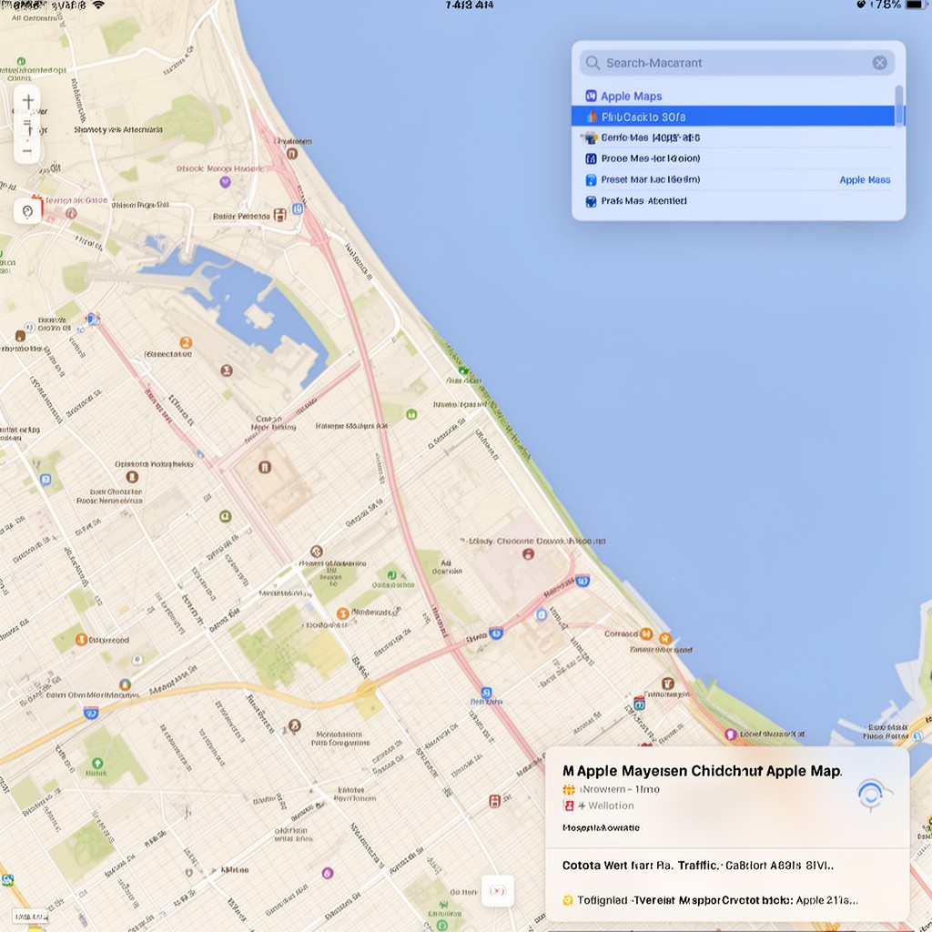Click the red icon beside Wellotion
The image size is (932, 932).
point(569,805)
